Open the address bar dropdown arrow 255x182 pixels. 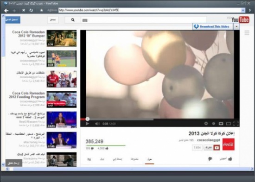(x=243, y=10)
